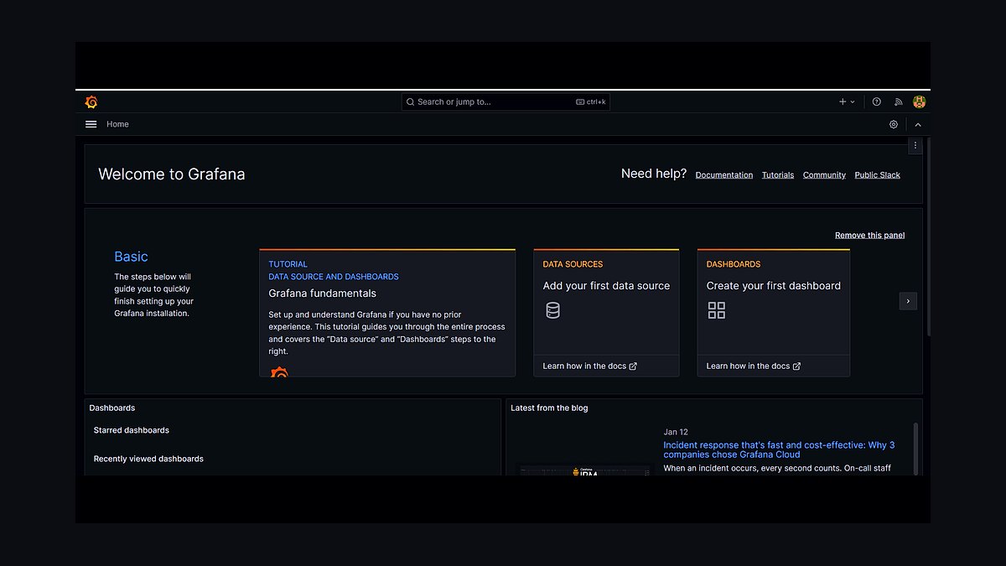
Task: Open Learn how in docs under Data Sources
Action: coord(590,366)
